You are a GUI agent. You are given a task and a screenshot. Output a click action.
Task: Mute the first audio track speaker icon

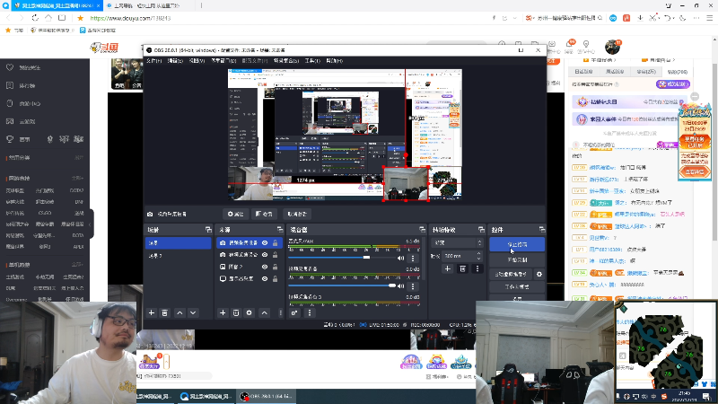400,259
